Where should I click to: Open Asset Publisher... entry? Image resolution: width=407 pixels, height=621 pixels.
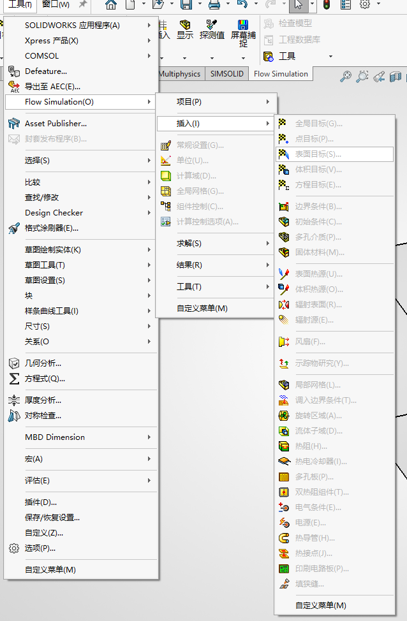[x=80, y=124]
